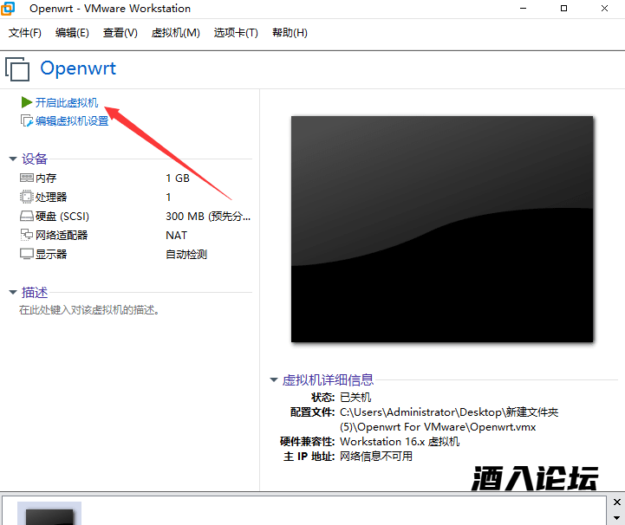Click the Workstation 16.x 虚拟机 compatibility value

pos(400,442)
